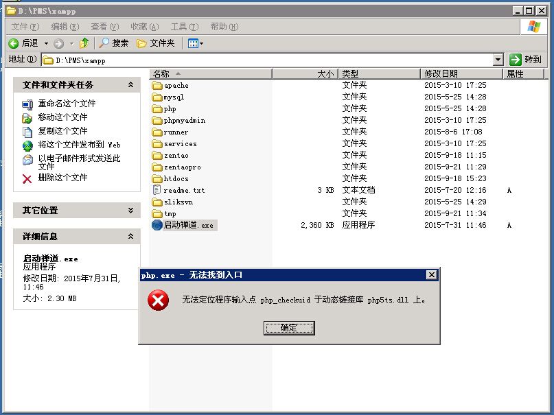Image resolution: width=554 pixels, height=415 pixels.
Task: Click the Forward arrow icon
Action: 58,43
